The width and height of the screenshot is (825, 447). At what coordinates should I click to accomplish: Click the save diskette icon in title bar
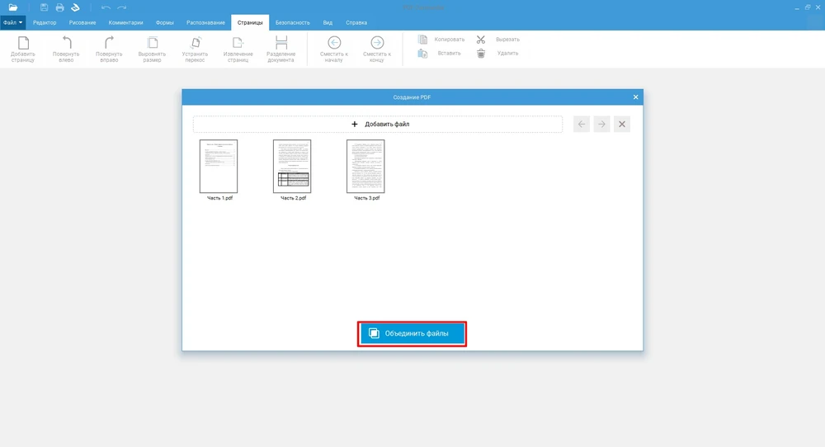coord(45,7)
